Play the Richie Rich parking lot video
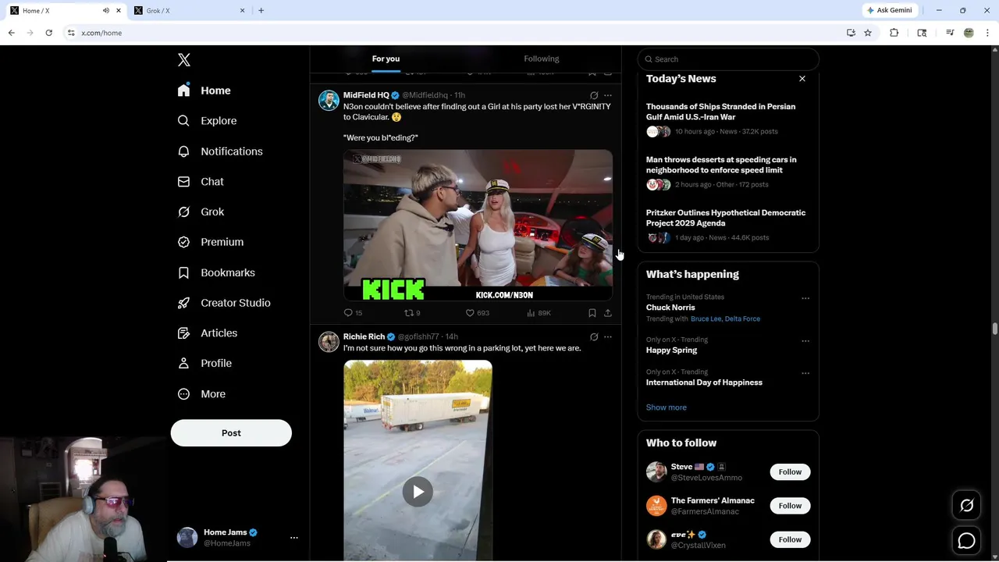999x562 pixels. pyautogui.click(x=418, y=492)
